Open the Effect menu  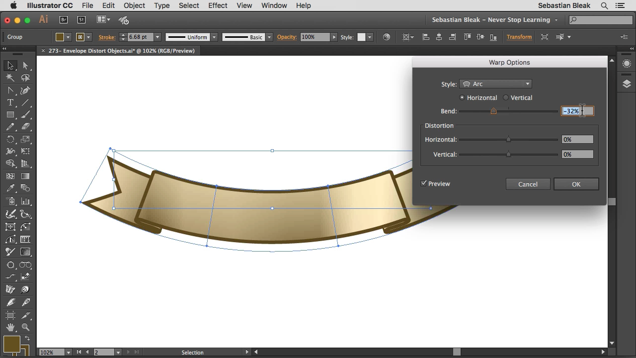coord(218,5)
